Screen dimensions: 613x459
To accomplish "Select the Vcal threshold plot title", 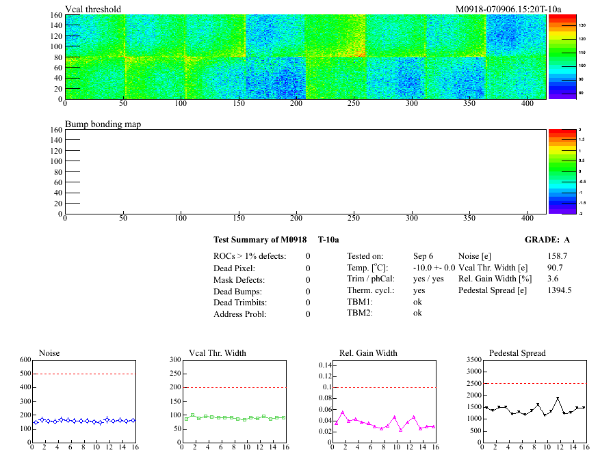I will pos(93,9).
